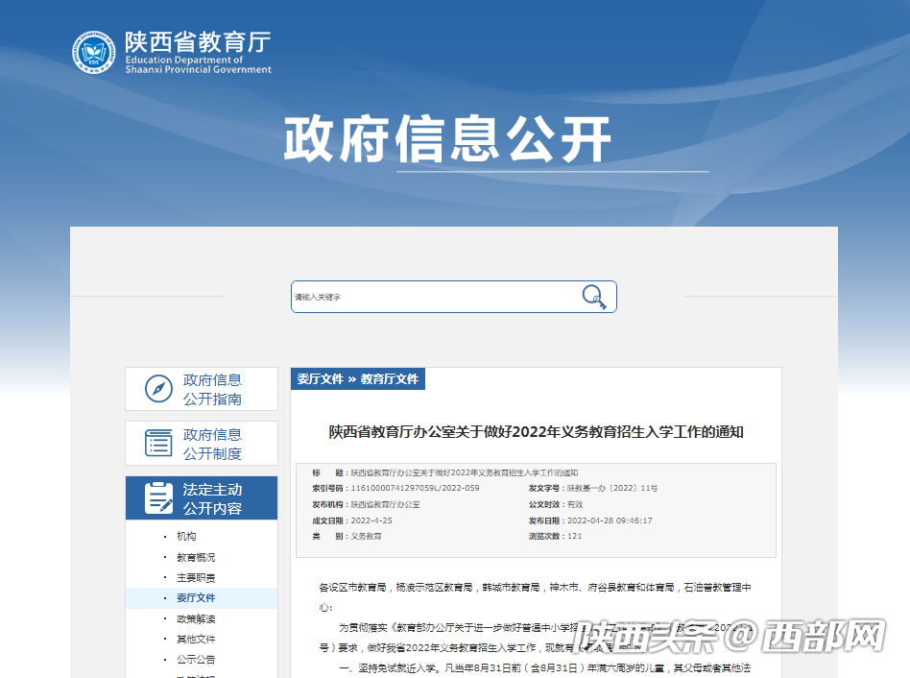Click English subtitle Education Department of Shaanxi
910x678 pixels.
pyautogui.click(x=198, y=64)
